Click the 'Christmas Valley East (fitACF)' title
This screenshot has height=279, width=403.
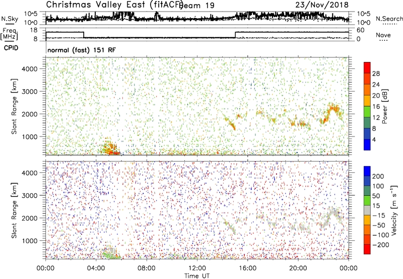coord(115,5)
